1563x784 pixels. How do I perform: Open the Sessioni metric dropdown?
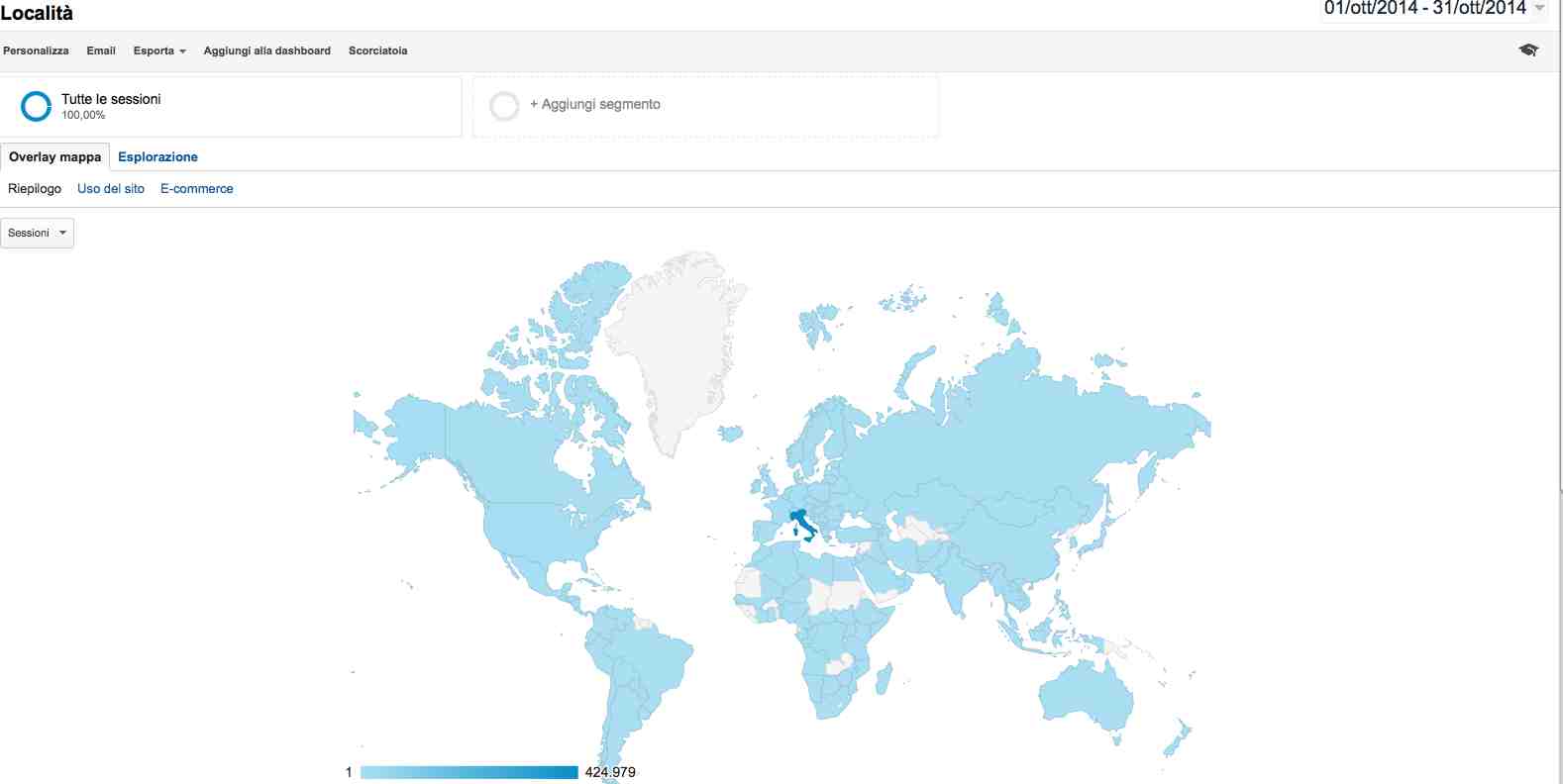pos(37,233)
